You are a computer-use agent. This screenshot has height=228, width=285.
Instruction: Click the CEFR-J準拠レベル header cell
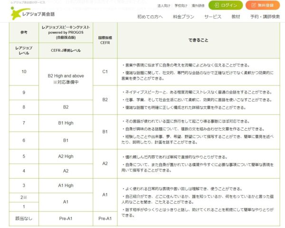pos(66,50)
